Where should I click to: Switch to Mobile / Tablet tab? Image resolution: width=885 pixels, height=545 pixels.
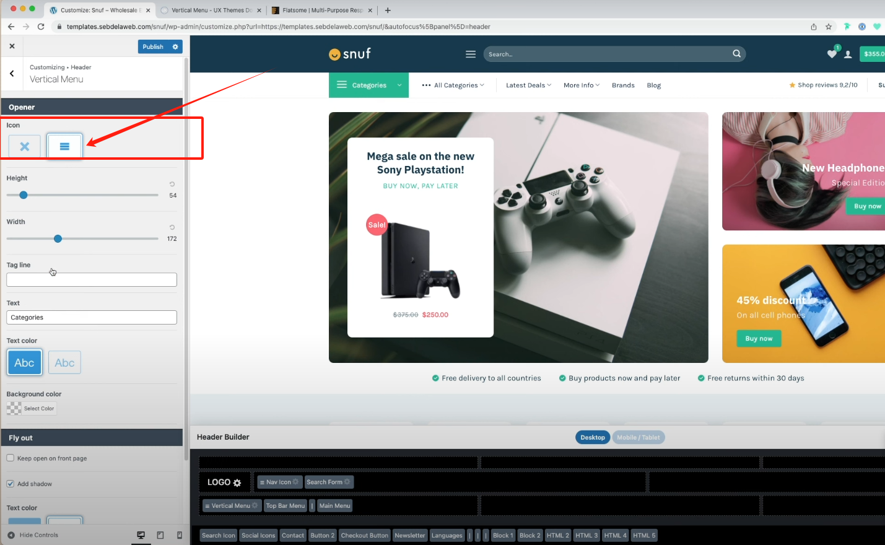638,437
